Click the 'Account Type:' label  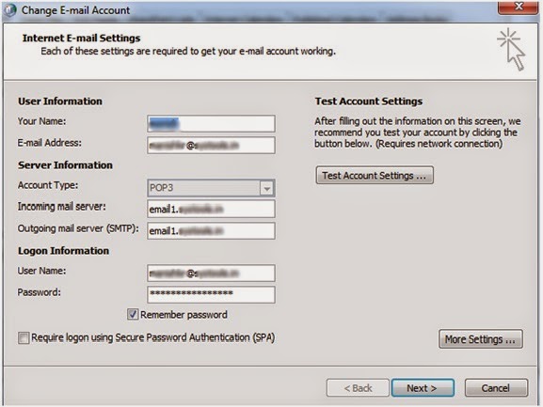point(48,185)
